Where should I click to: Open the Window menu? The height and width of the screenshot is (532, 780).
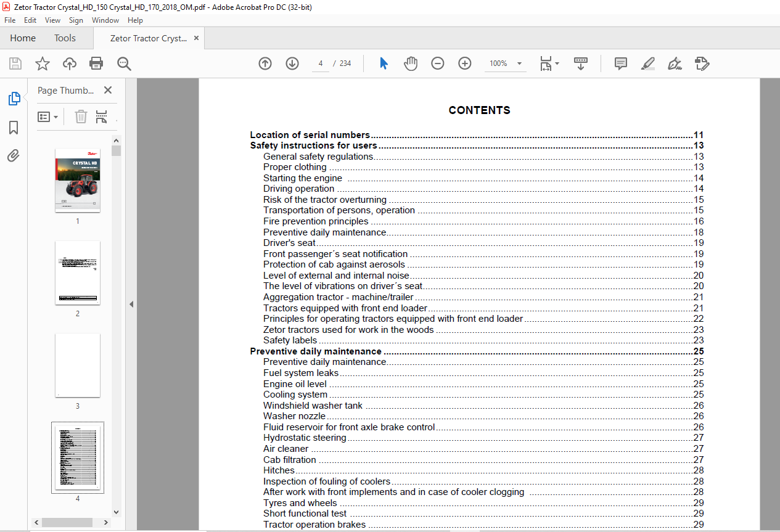[105, 20]
